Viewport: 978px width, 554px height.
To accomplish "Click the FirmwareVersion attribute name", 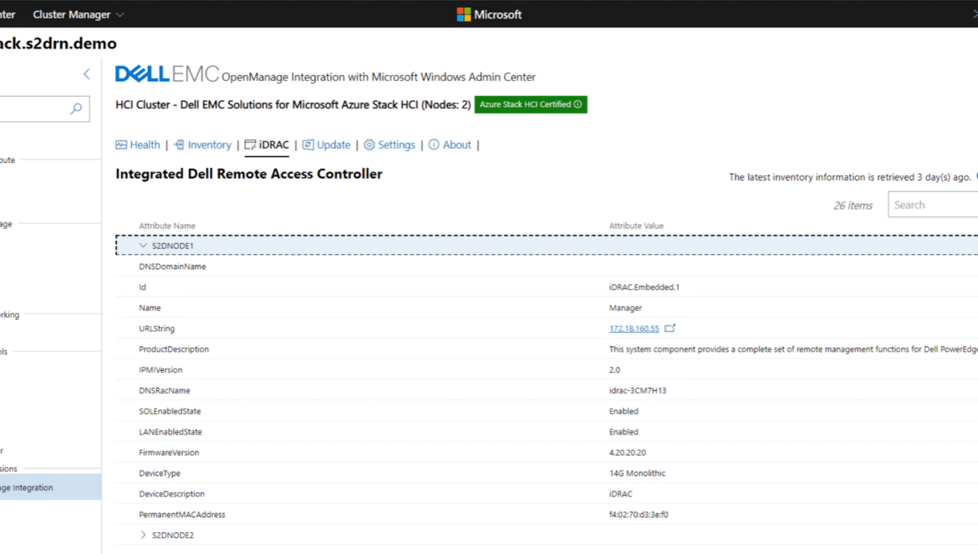I will (169, 452).
